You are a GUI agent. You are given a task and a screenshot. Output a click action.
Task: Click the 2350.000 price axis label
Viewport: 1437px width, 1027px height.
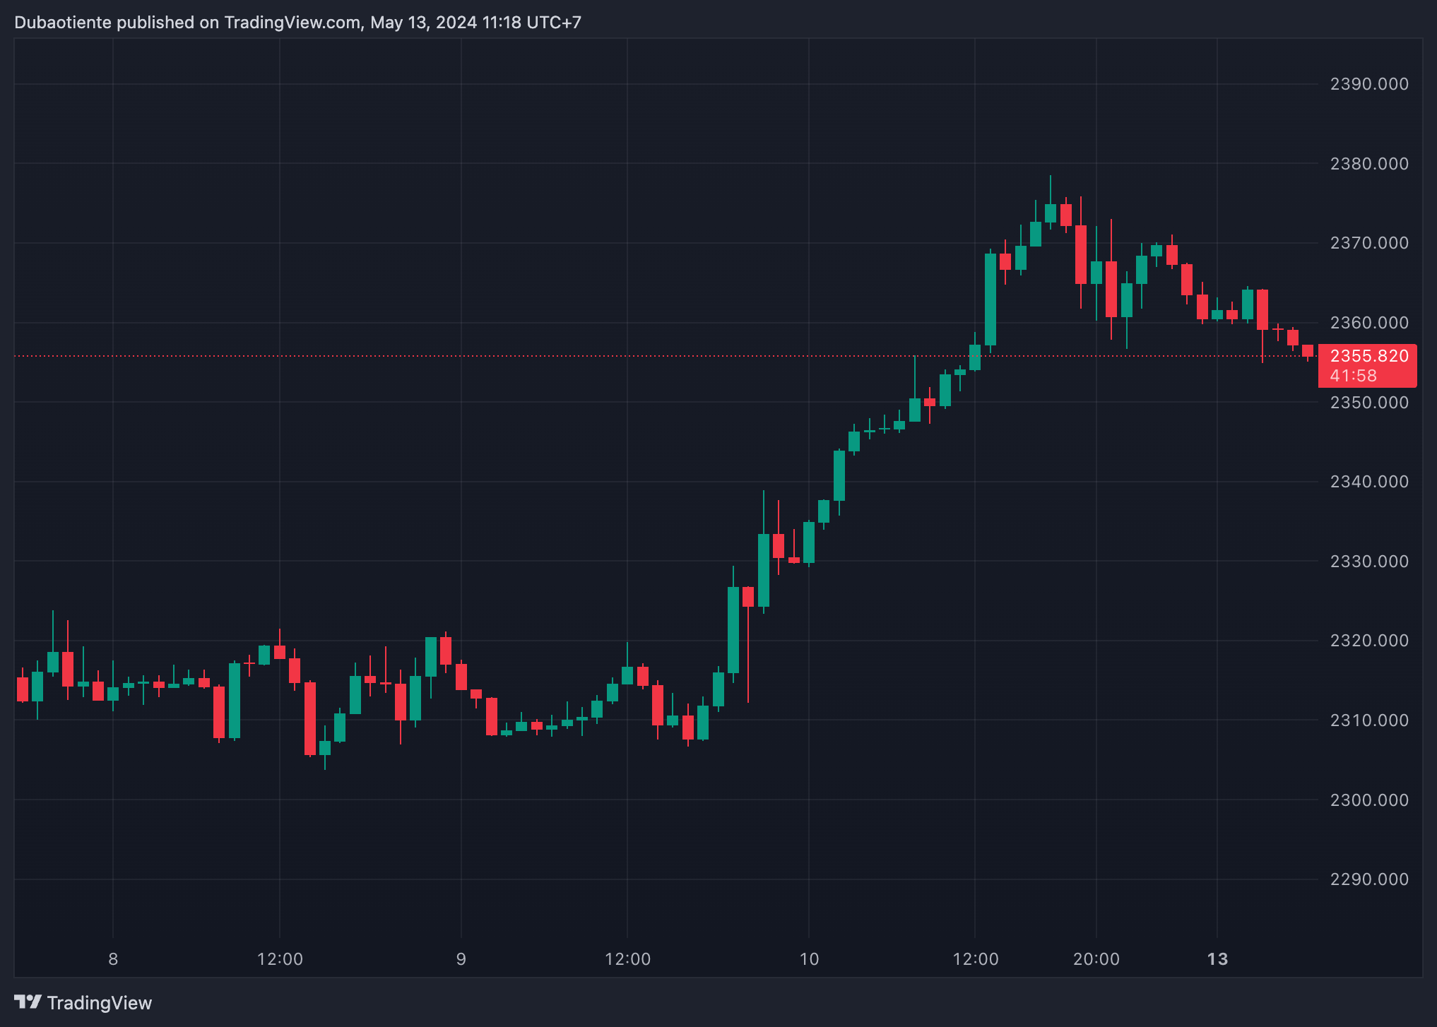coord(1369,403)
